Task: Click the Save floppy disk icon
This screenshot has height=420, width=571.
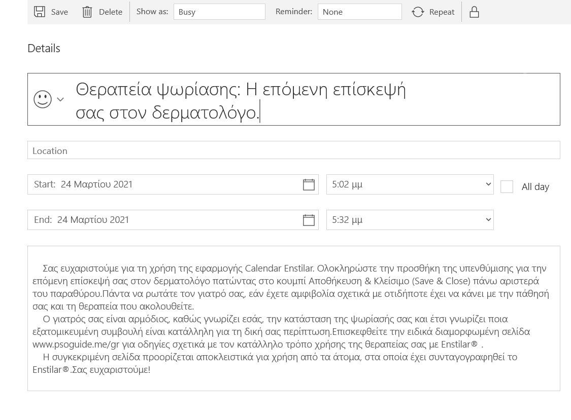Action: click(40, 12)
